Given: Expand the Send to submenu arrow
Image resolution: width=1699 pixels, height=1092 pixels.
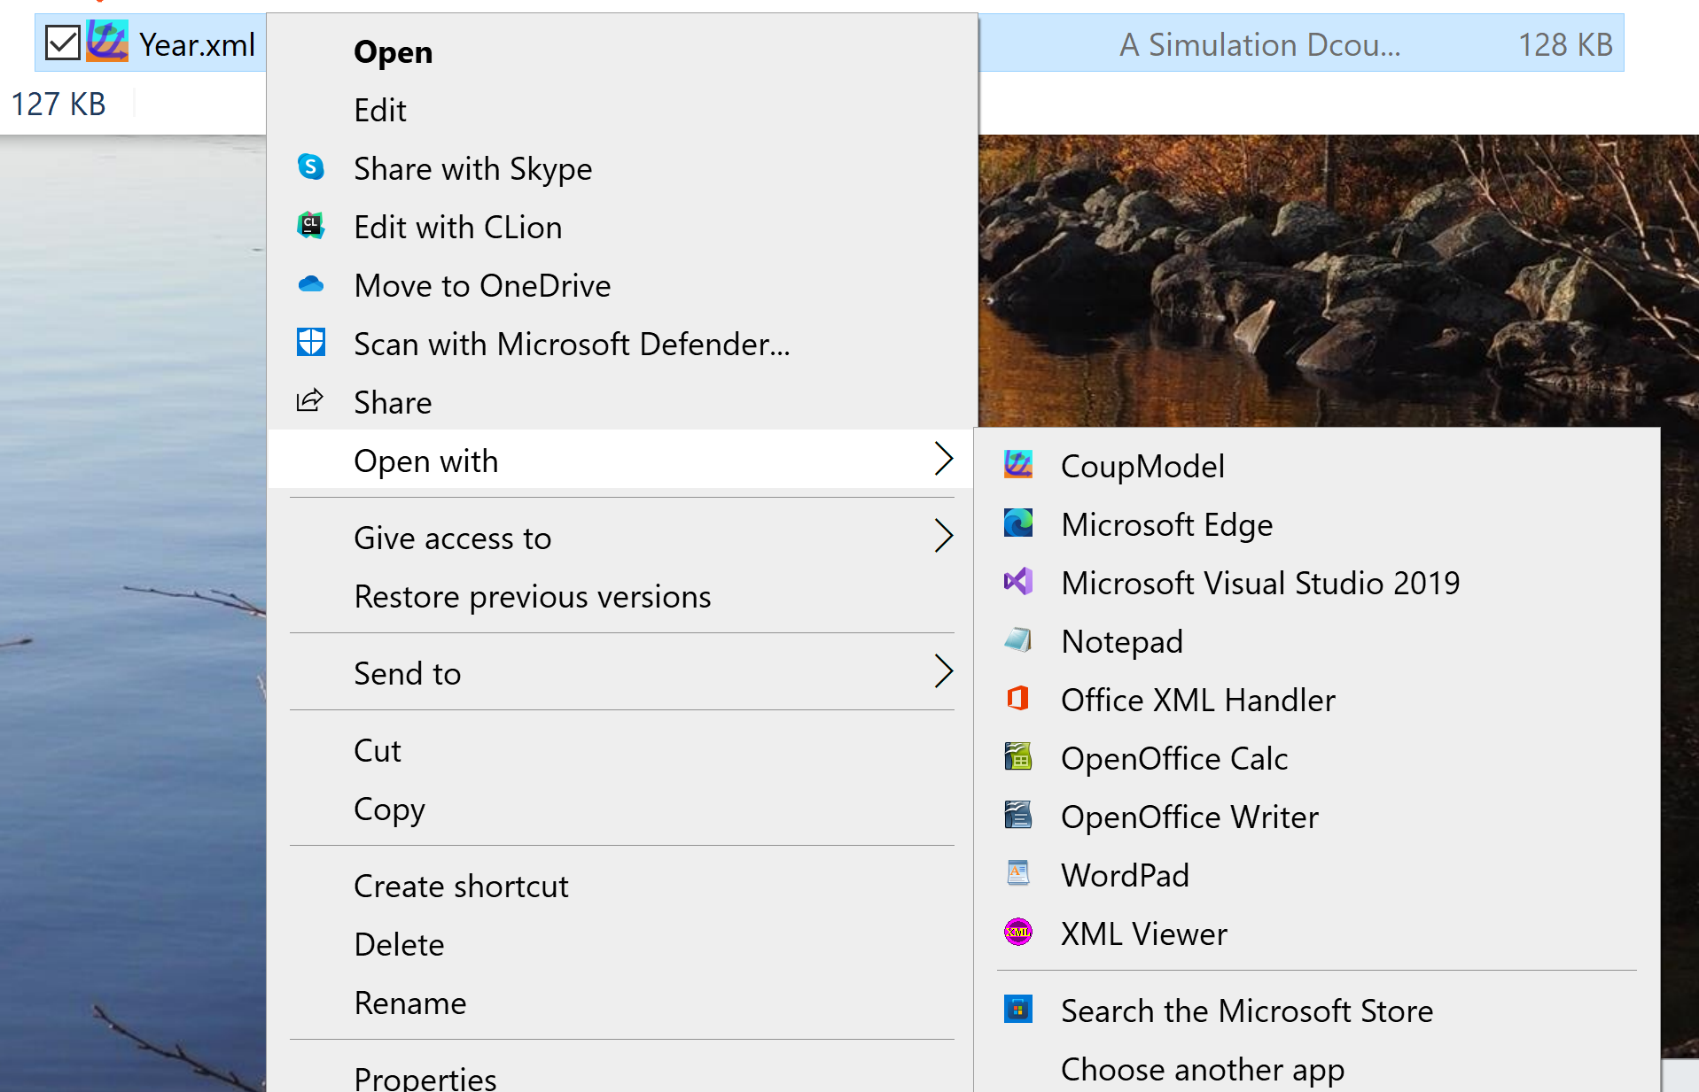Looking at the screenshot, I should click(x=944, y=671).
